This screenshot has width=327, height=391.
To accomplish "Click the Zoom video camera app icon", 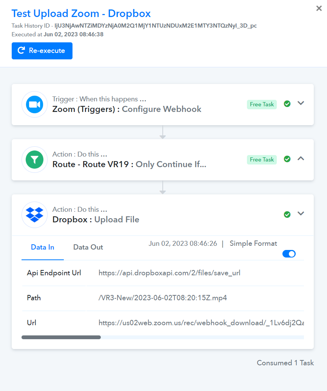I will [x=35, y=104].
